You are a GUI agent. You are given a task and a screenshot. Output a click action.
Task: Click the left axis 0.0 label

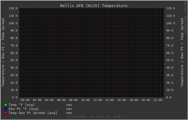[15, 97]
